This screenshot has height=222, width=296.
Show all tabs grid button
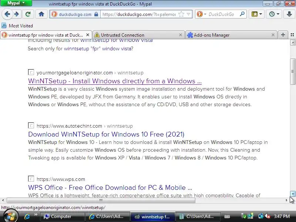(292, 35)
